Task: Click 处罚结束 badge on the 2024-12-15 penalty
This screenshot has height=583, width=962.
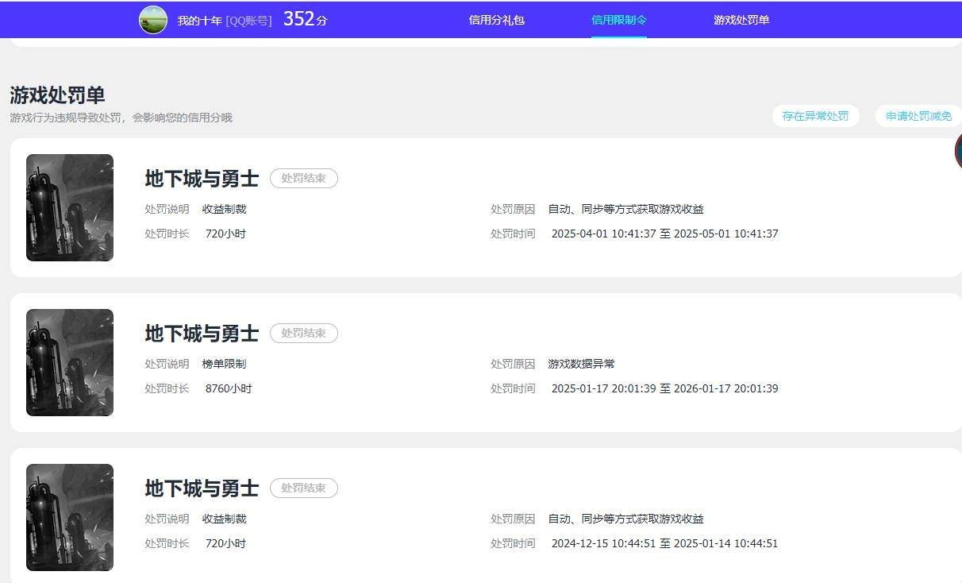Action: pyautogui.click(x=304, y=488)
